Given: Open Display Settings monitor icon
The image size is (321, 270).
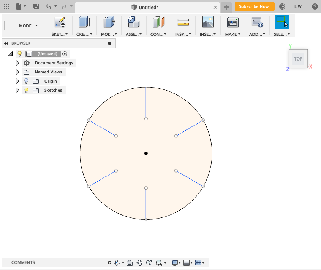Looking at the screenshot, I should pyautogui.click(x=175, y=262).
